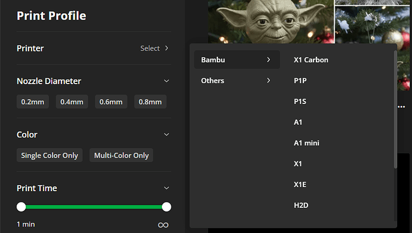The height and width of the screenshot is (233, 412).
Task: Click the Print Profile heading
Action: coord(51,16)
